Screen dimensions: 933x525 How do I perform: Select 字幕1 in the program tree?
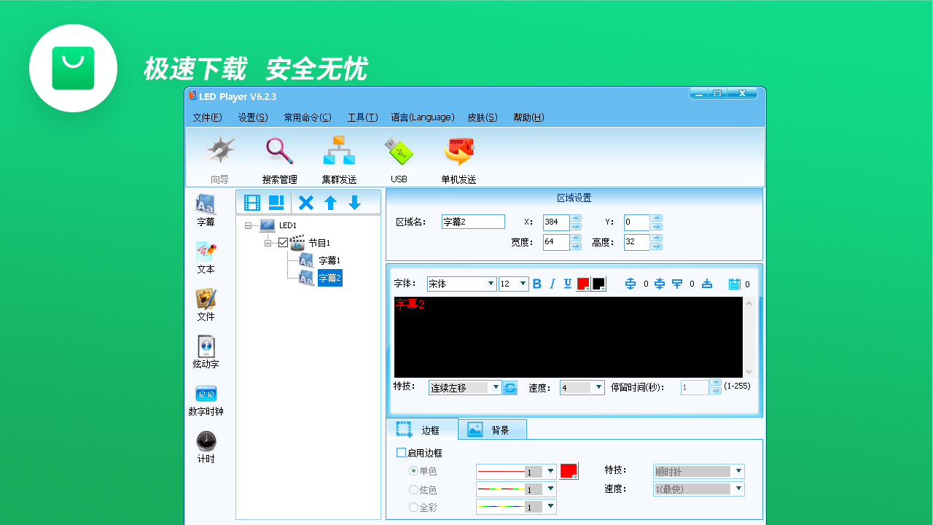(x=329, y=260)
